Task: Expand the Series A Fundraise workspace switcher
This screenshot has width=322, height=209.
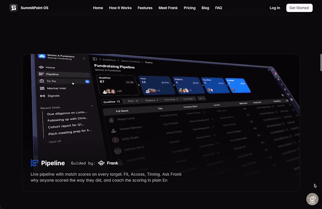Action: [x=84, y=59]
